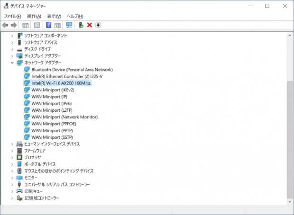Viewport: 294px width, 215px height.
Task: Click 記憶域コントローラー category icon
Action: (19, 198)
